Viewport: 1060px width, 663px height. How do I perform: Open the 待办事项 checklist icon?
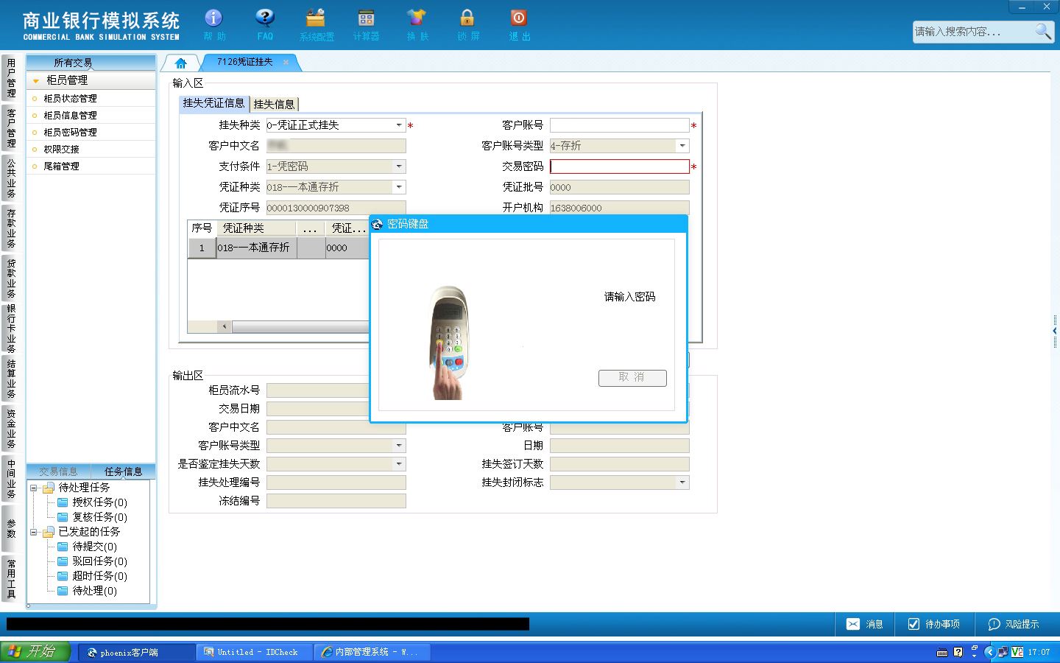click(914, 624)
